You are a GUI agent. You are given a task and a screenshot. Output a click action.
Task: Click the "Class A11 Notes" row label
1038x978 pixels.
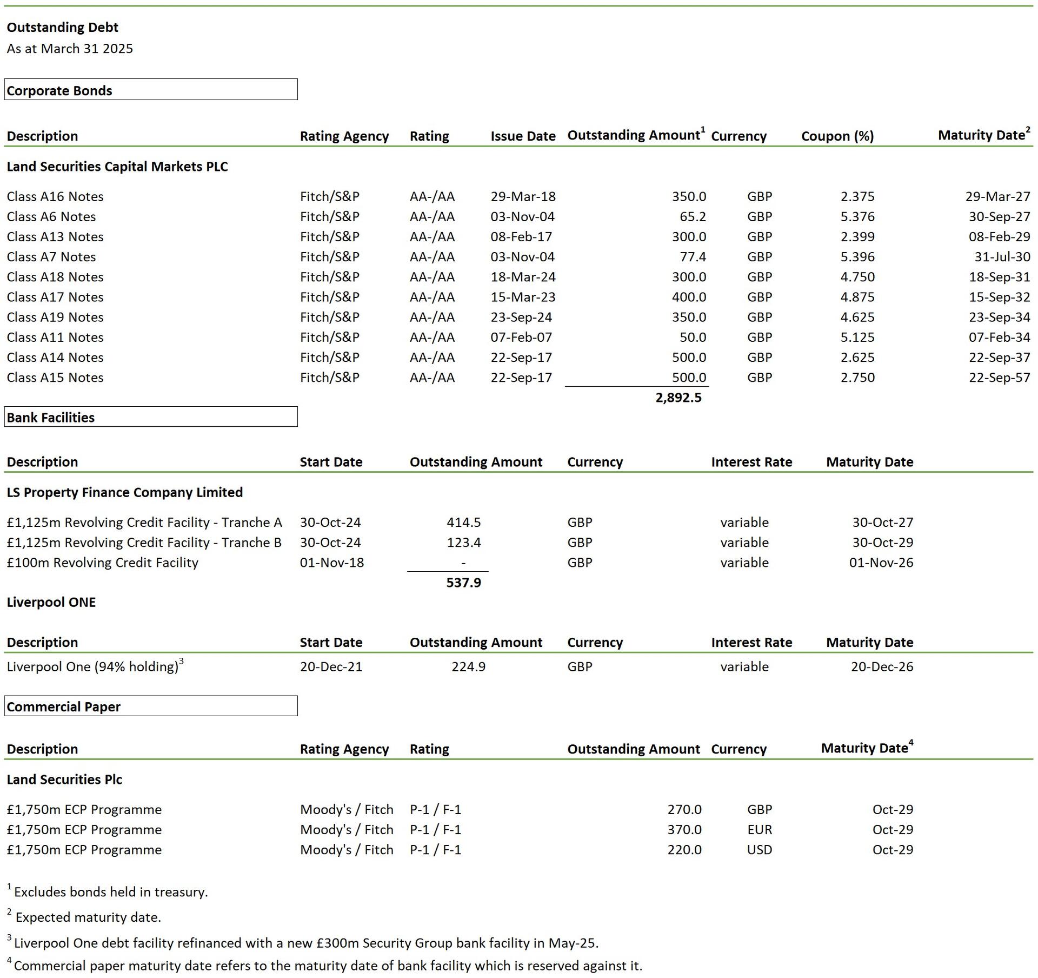click(x=55, y=337)
